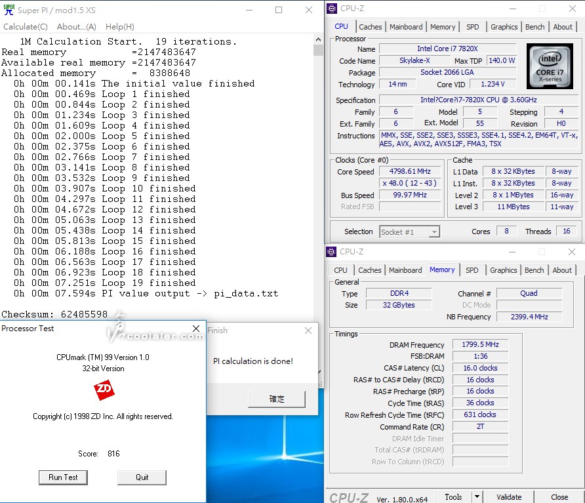Click the NB Frequency value 2399.4 MHz
Viewport: 585px width, 503px height.
coord(529,317)
